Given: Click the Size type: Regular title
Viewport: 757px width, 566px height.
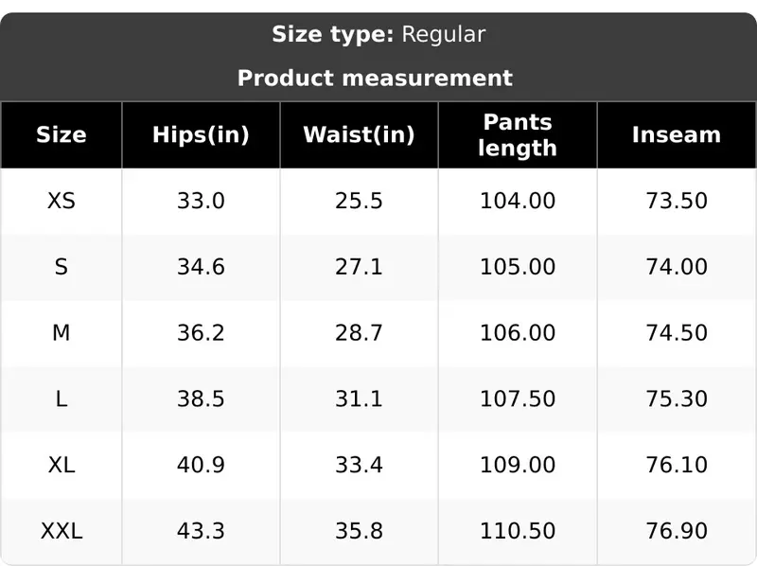Looking at the screenshot, I should point(378,34).
